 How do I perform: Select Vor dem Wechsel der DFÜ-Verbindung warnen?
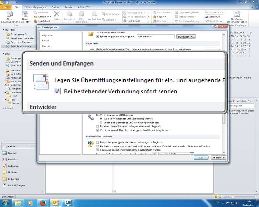pyautogui.click(x=101, y=119)
